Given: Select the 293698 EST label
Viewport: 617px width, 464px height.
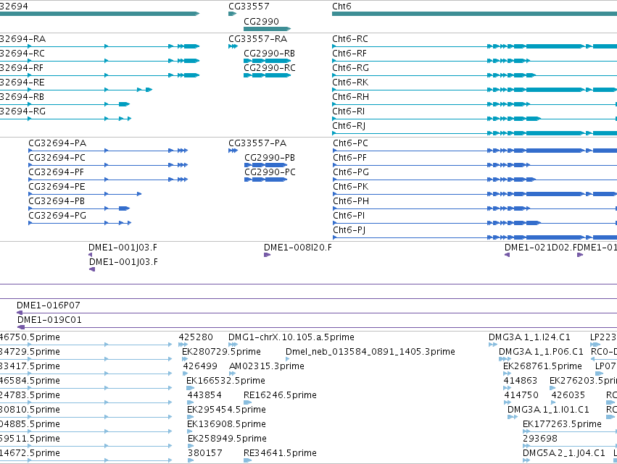Looking at the screenshot, I should (540, 439).
